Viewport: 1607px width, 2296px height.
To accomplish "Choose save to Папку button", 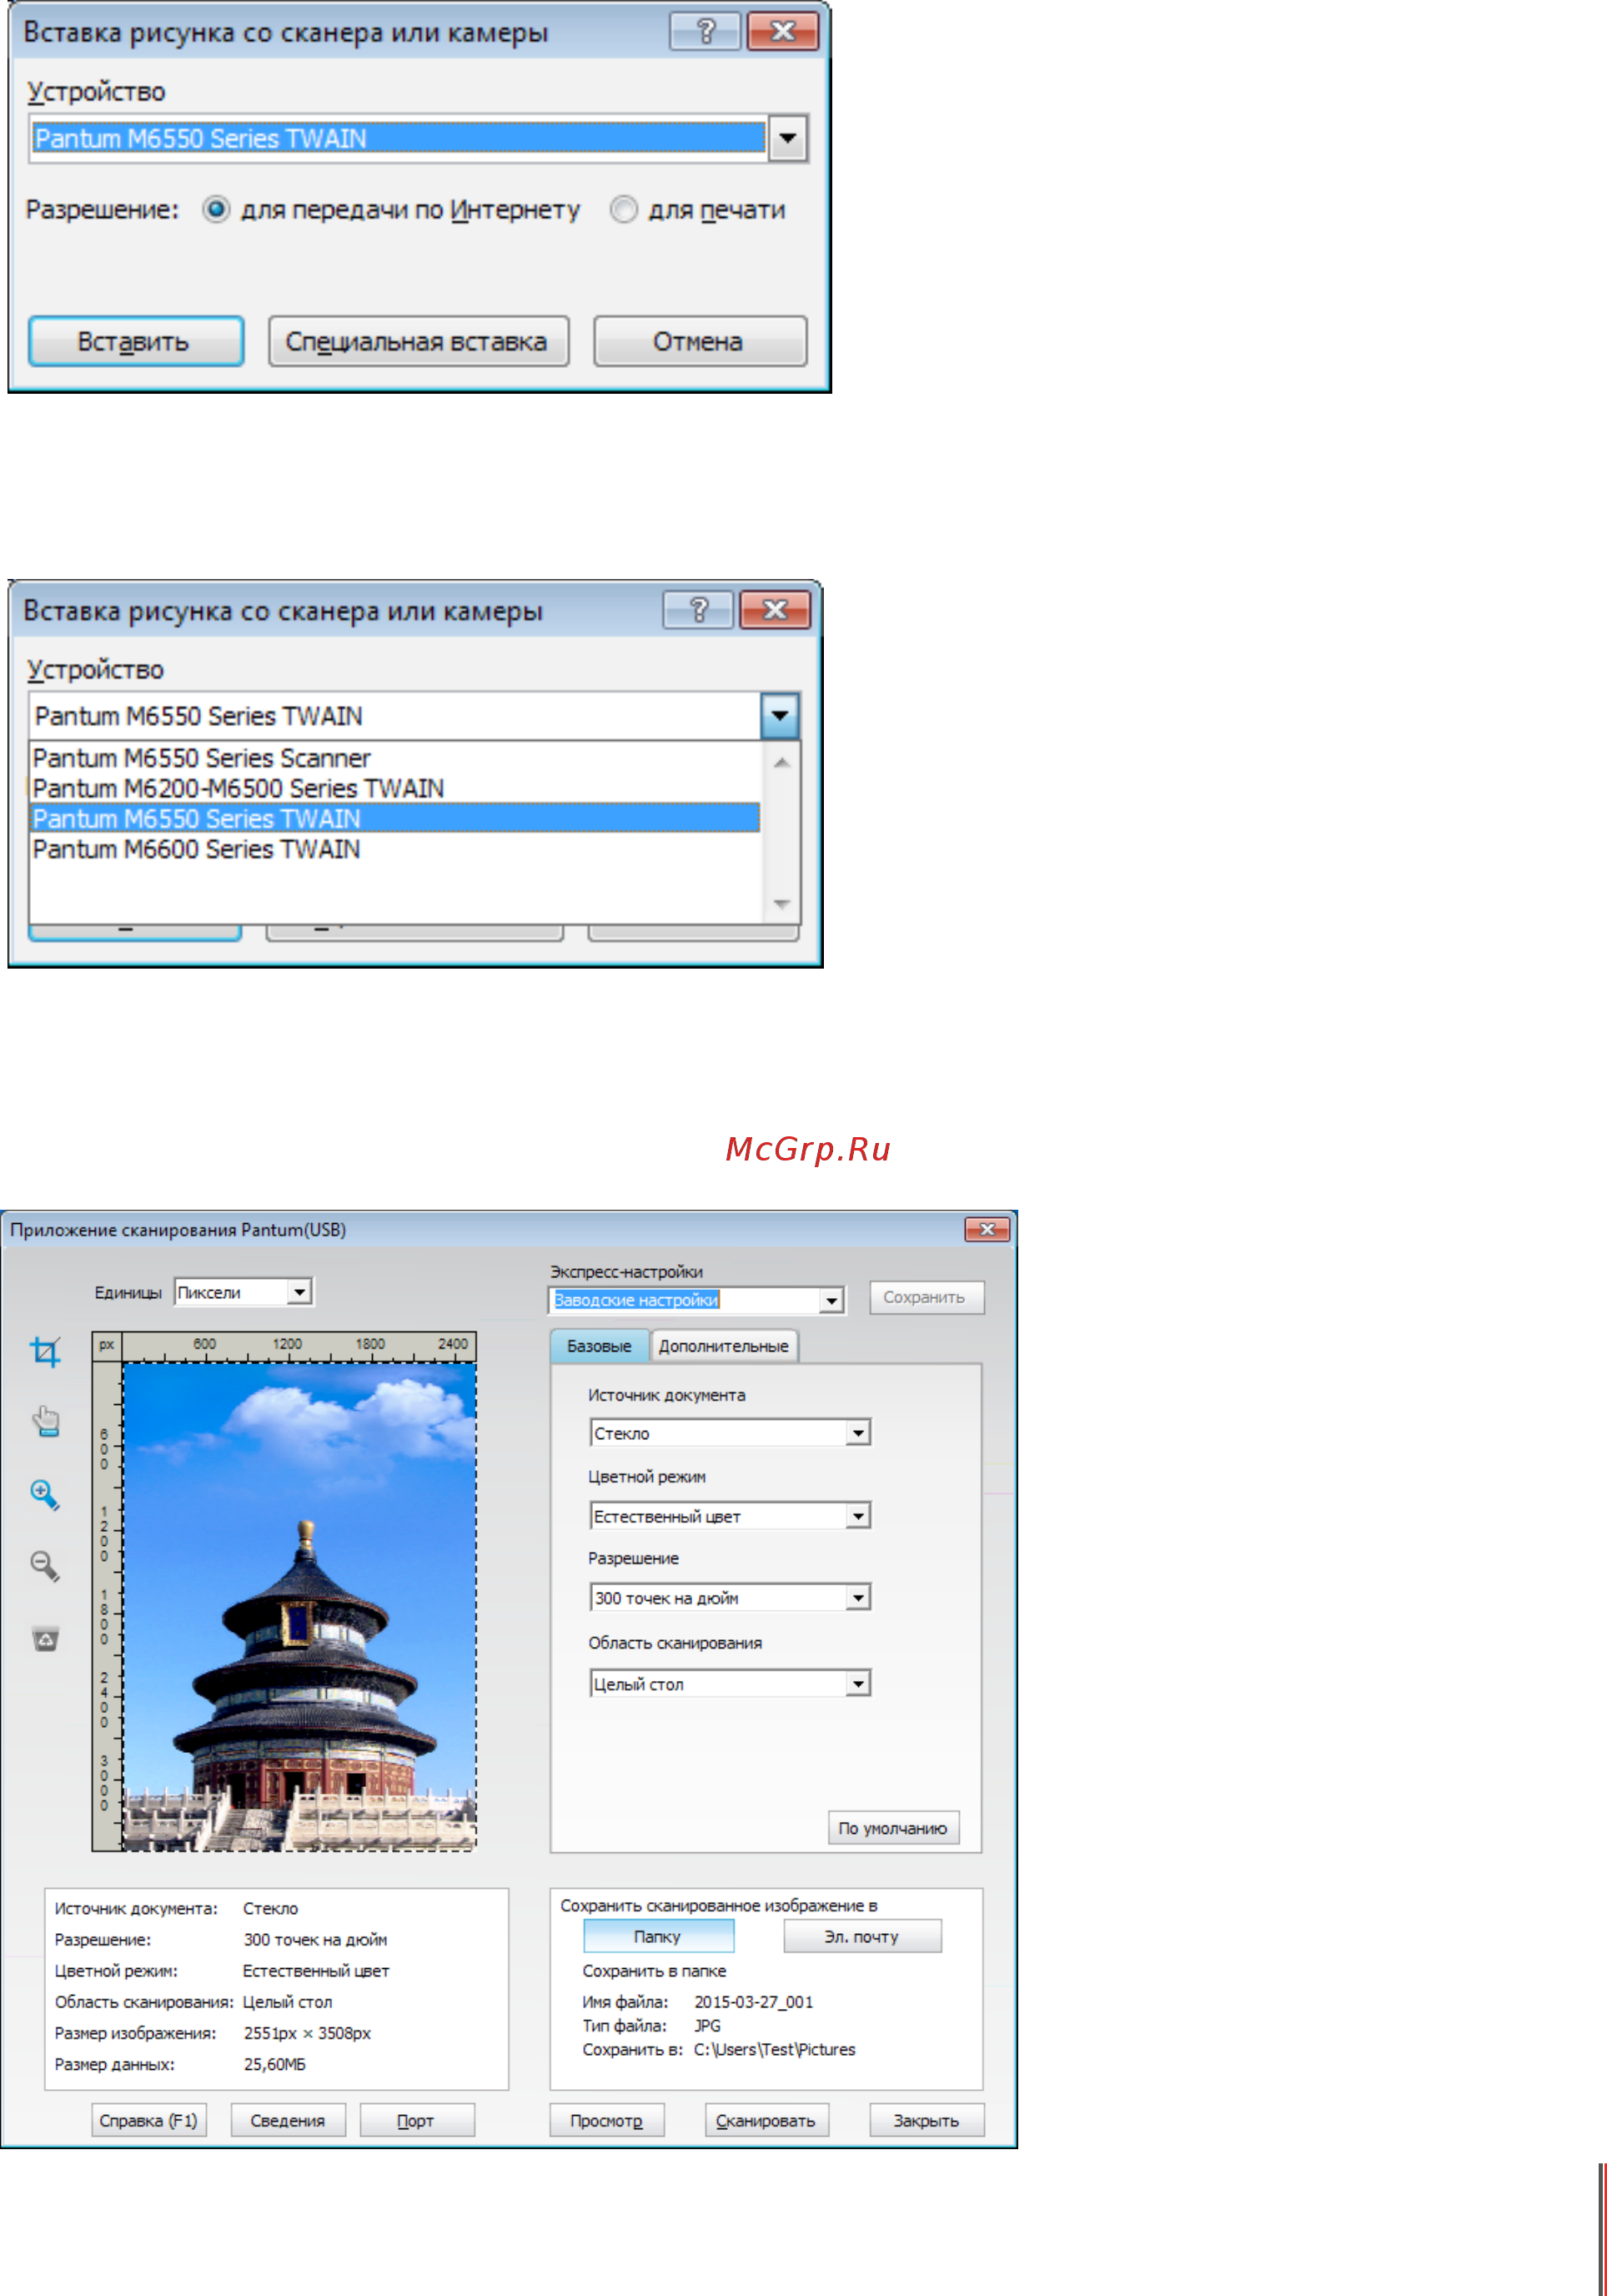I will pos(658,1936).
